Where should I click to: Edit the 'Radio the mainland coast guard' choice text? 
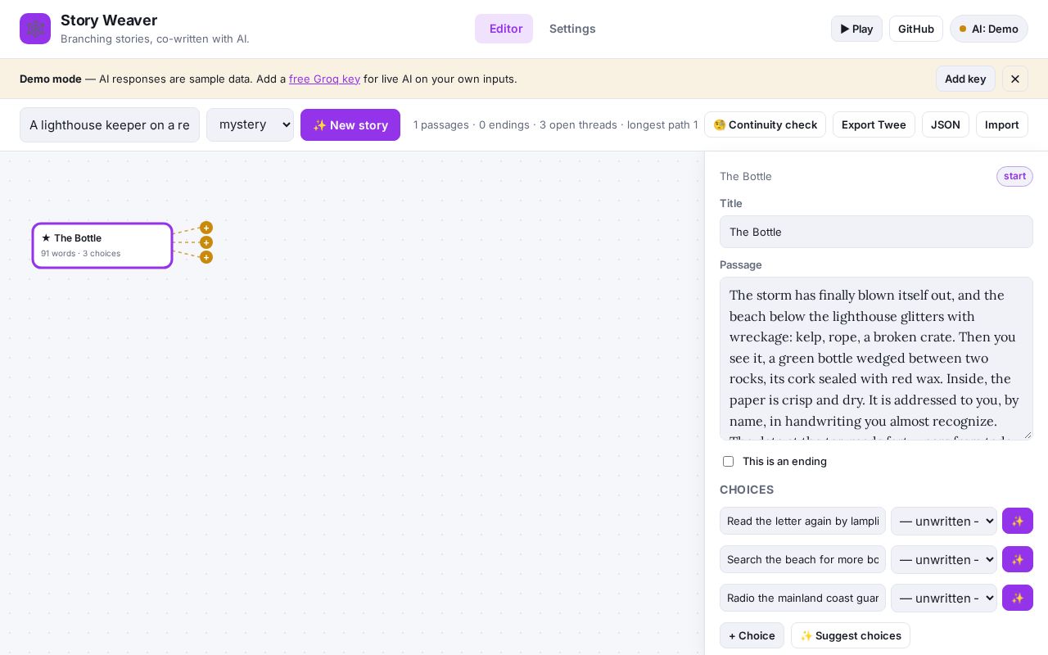[802, 598]
